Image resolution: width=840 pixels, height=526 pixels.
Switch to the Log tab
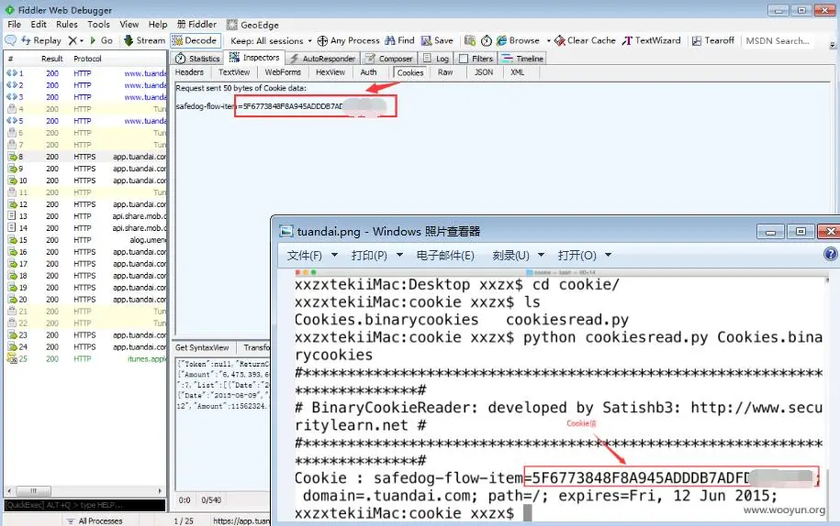point(435,59)
